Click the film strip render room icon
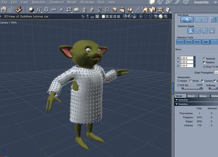 (186, 2)
